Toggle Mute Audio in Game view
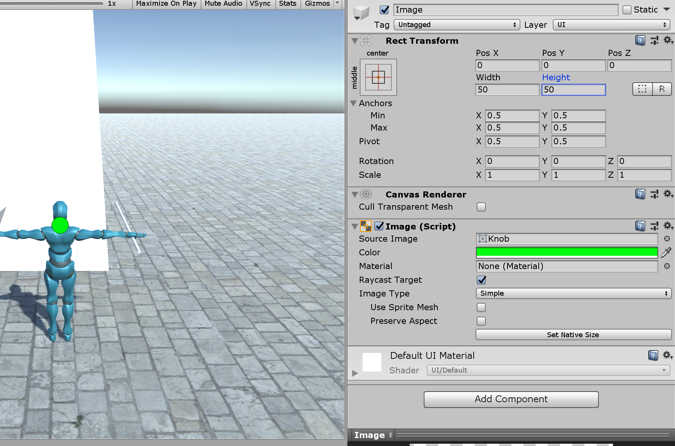 click(x=223, y=3)
